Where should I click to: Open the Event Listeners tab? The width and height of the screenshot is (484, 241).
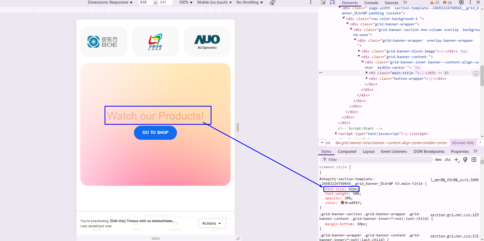click(394, 152)
